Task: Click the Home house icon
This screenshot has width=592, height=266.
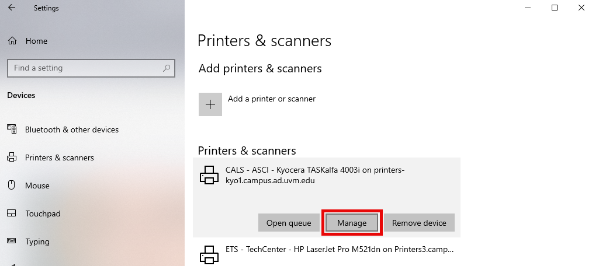Action: (12, 41)
